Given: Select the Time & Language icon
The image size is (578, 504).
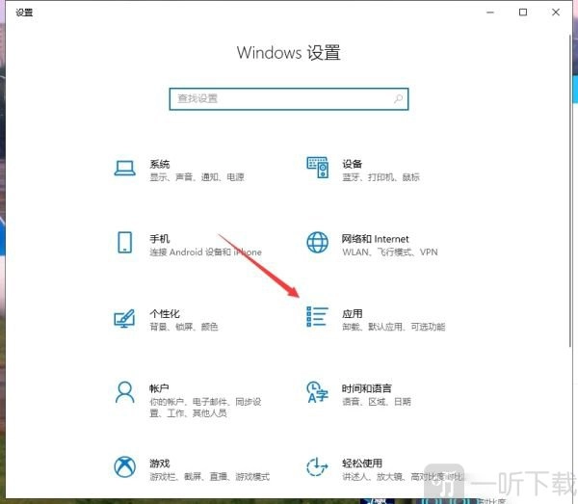Looking at the screenshot, I should (317, 392).
